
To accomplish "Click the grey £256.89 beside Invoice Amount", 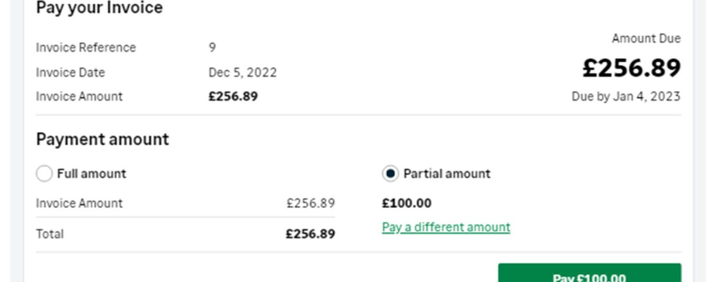I will point(311,203).
